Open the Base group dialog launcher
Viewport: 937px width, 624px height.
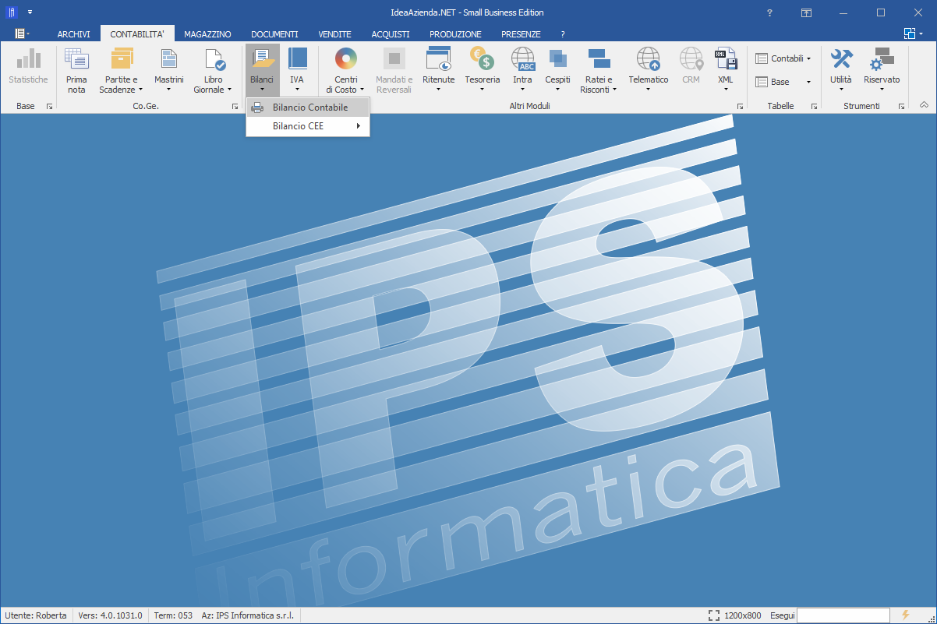49,106
